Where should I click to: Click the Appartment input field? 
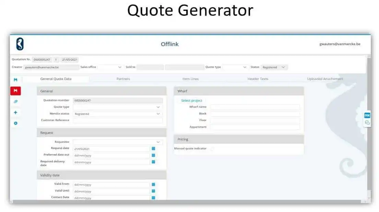tap(255, 127)
